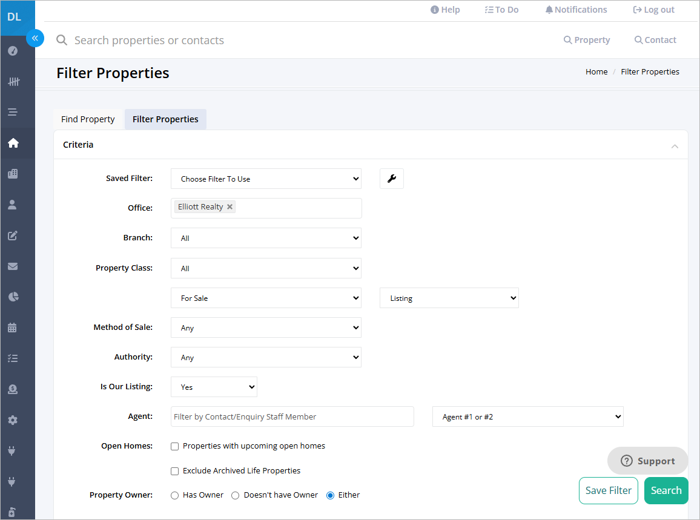Screen dimensions: 700x520
Task: Select the Has Owner radio button
Action: (x=174, y=495)
